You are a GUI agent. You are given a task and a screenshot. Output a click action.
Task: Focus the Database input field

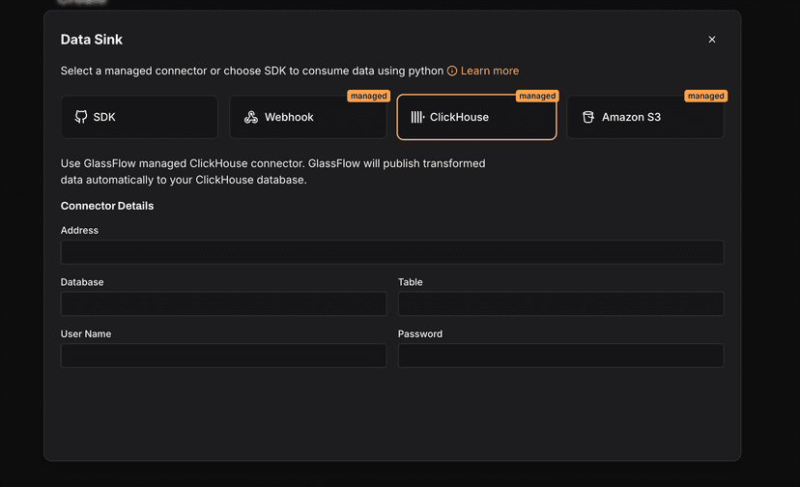tap(223, 303)
